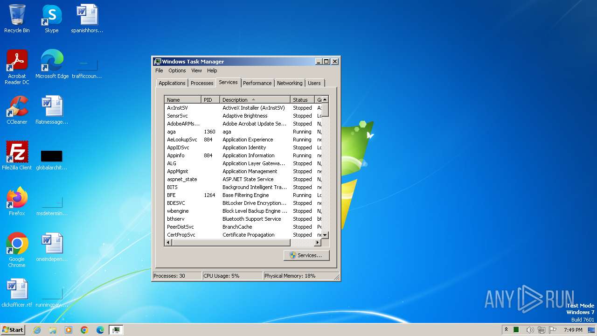This screenshot has height=336, width=597.
Task: Select the SensrSvc service row
Action: 243,116
